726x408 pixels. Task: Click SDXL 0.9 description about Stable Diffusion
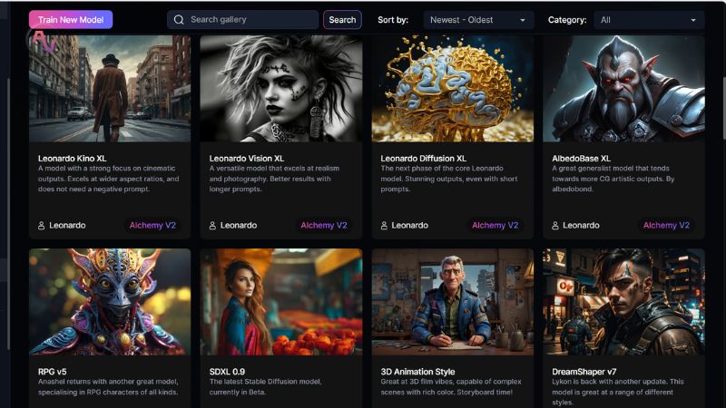pyautogui.click(x=265, y=387)
